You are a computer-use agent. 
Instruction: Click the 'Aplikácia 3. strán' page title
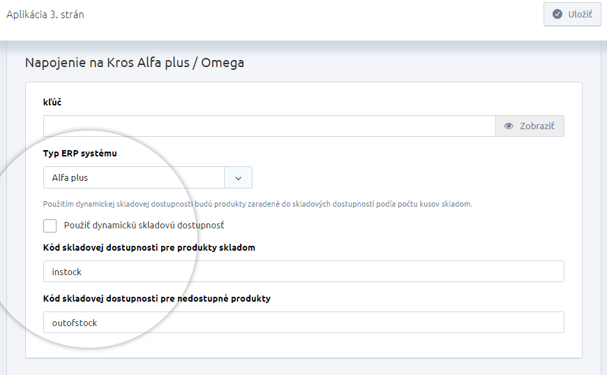[45, 15]
